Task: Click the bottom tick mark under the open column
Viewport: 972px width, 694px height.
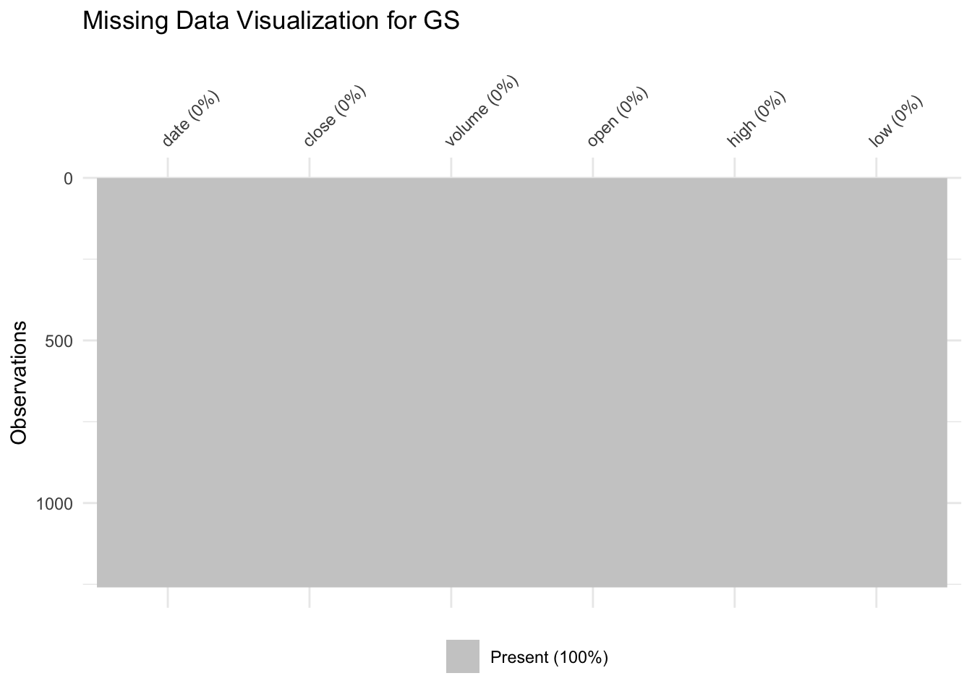Action: pos(593,597)
